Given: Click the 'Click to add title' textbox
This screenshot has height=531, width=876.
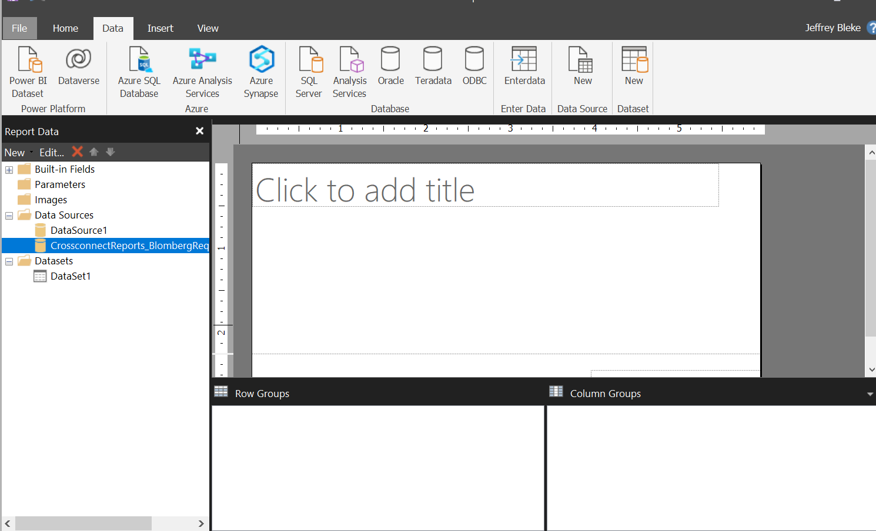Looking at the screenshot, I should (485, 185).
